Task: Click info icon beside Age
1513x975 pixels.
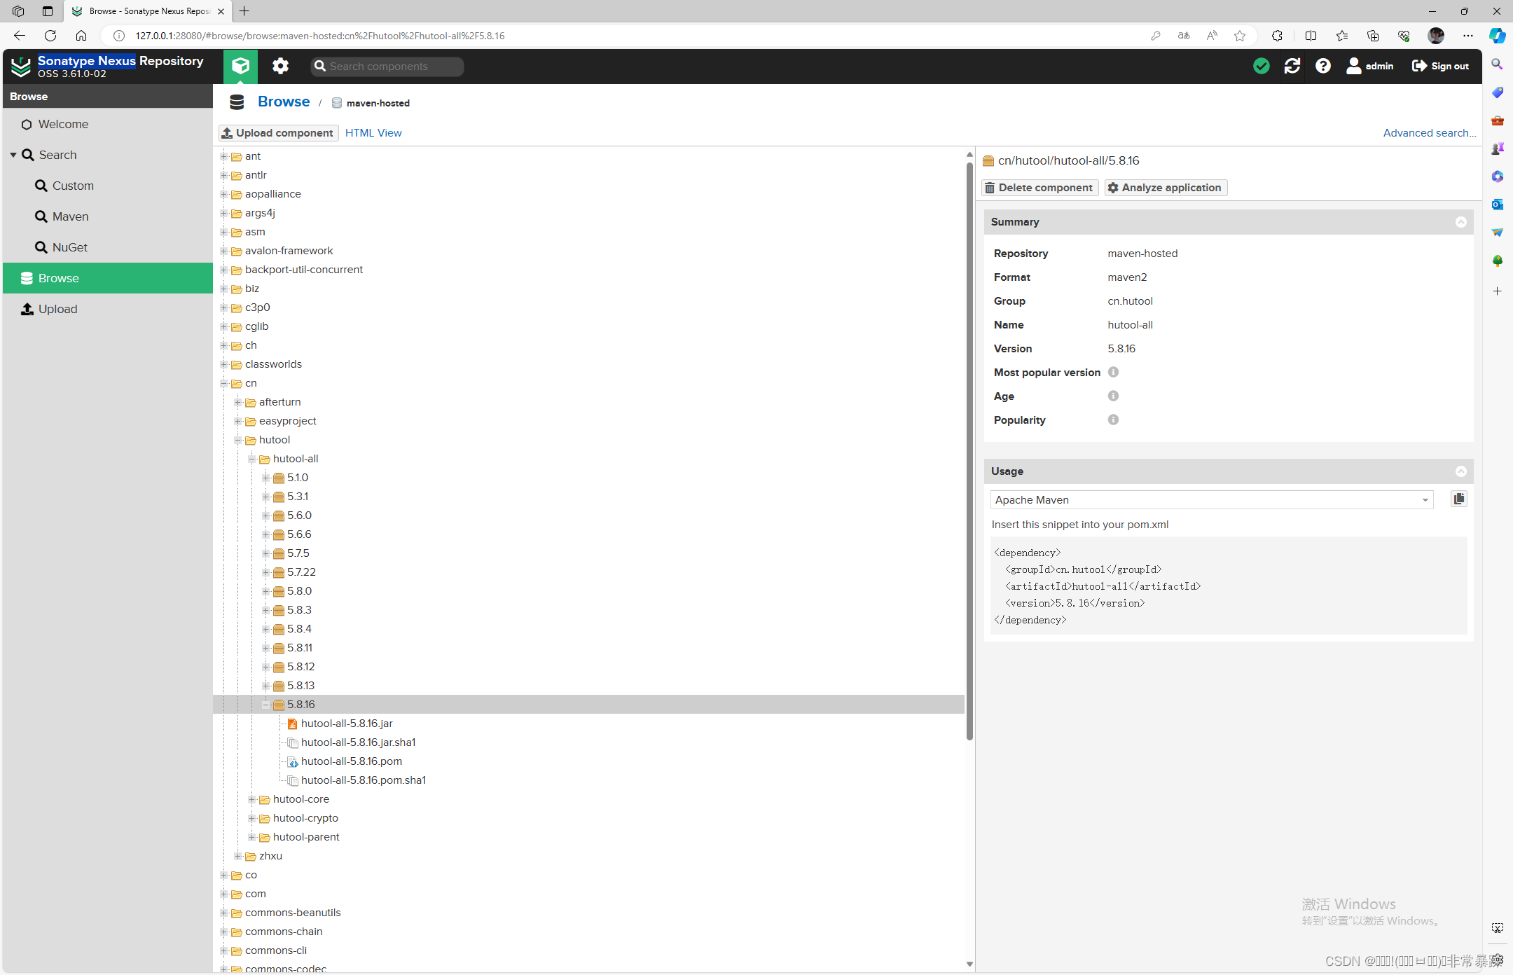Action: [x=1113, y=396]
